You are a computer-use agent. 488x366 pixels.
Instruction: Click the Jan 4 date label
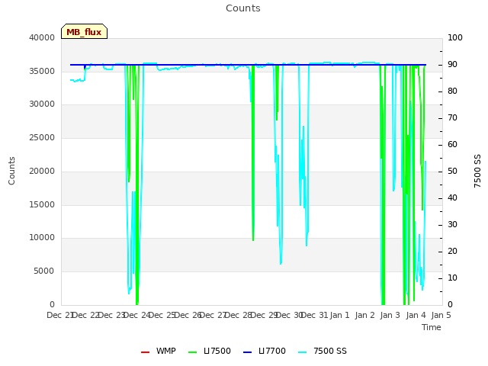[x=416, y=315]
